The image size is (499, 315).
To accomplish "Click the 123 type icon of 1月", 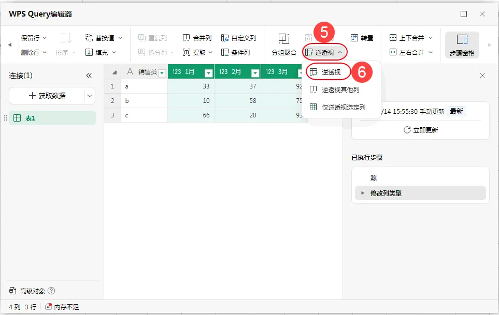I will tap(177, 72).
